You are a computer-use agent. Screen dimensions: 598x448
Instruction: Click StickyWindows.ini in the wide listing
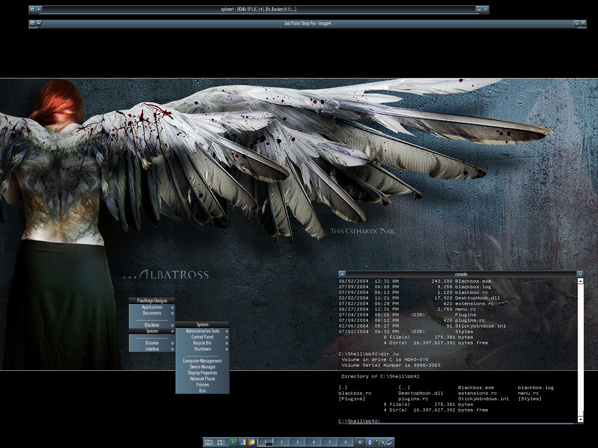(x=483, y=399)
